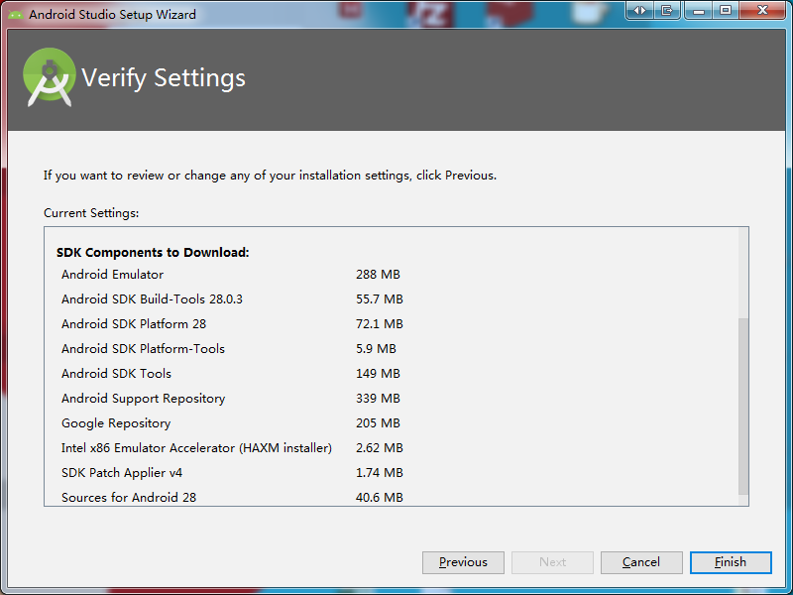Click the Cancel button
This screenshot has height=595, width=793.
coord(641,562)
